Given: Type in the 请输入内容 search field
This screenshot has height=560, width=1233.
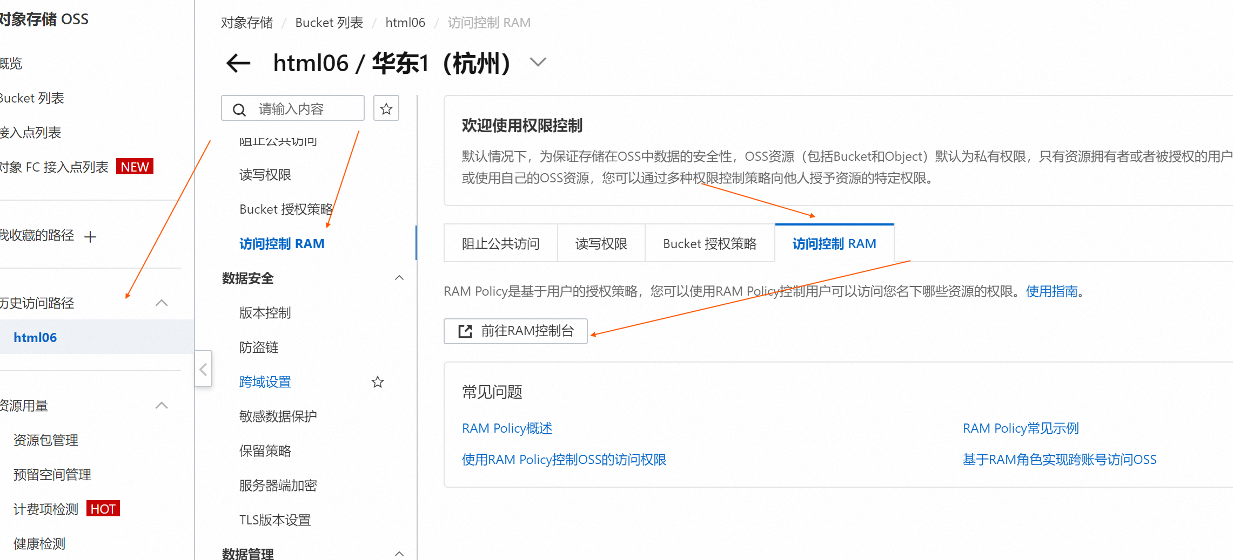Looking at the screenshot, I should point(308,109).
